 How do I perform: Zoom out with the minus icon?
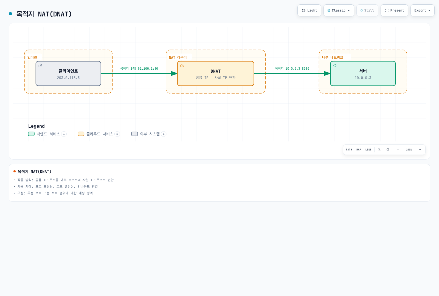pyautogui.click(x=398, y=150)
